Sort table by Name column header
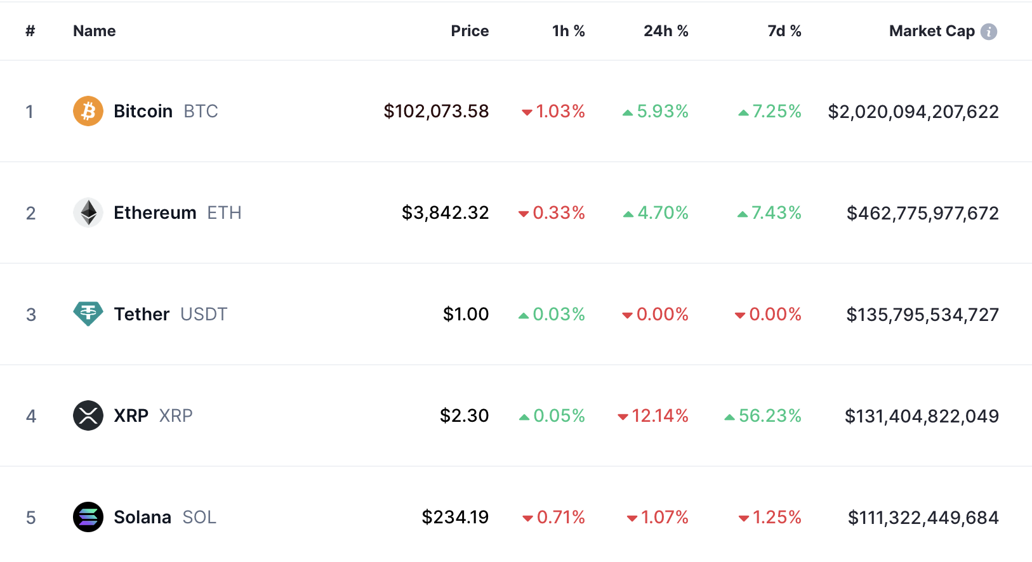1032x562 pixels. [x=94, y=31]
